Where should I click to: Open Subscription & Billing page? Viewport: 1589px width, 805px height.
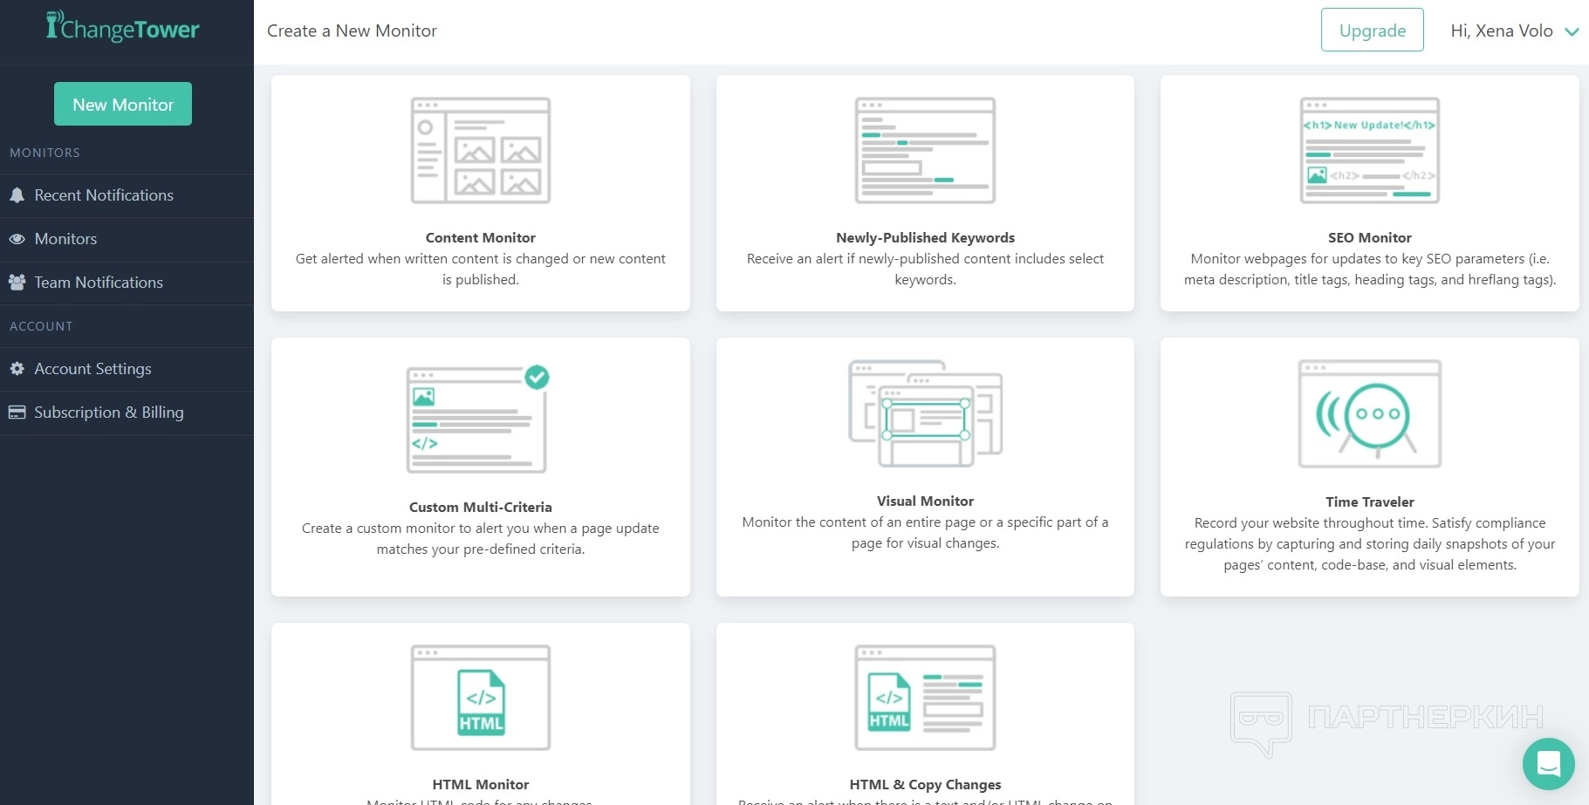pyautogui.click(x=108, y=413)
